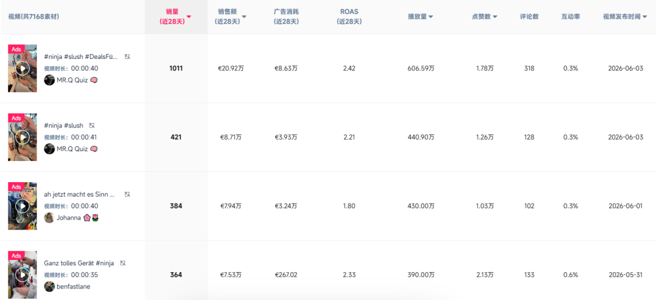The height and width of the screenshot is (300, 656).
Task: Select the ad spend cell €267.02
Action: click(x=286, y=274)
